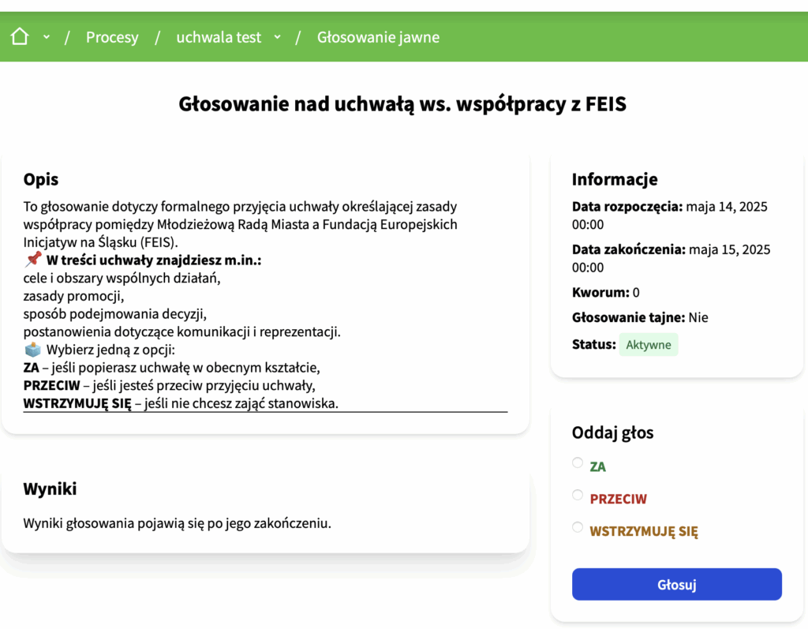Open the Procesy breadcrumb link
The height and width of the screenshot is (629, 808).
(x=112, y=37)
